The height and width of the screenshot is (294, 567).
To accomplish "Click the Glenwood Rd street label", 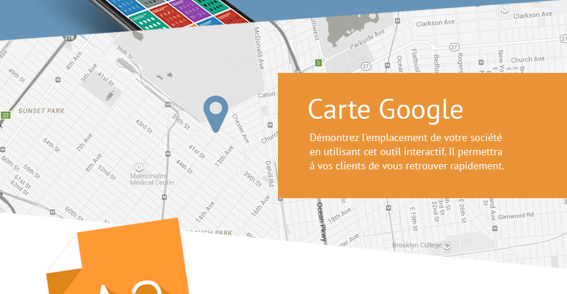I will (516, 216).
